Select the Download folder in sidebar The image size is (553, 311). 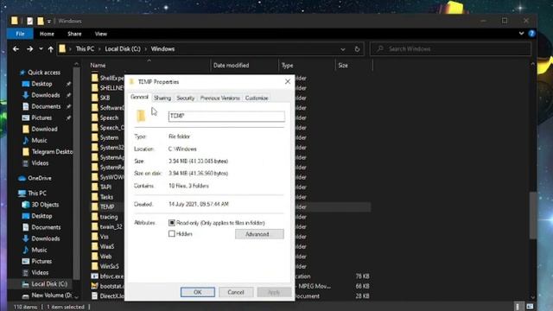pyautogui.click(x=44, y=129)
